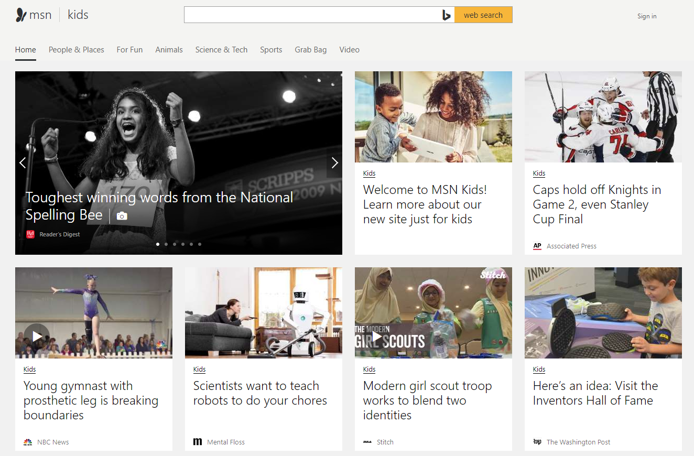Play the young gymnast video

coord(37,336)
